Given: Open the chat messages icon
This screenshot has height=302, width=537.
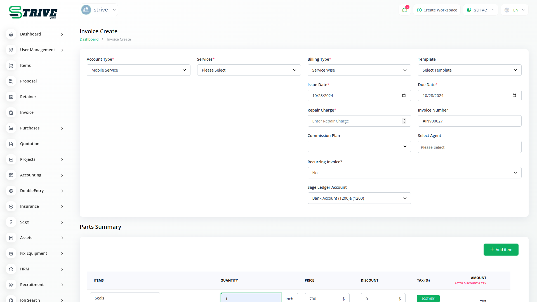Looking at the screenshot, I should (x=405, y=10).
